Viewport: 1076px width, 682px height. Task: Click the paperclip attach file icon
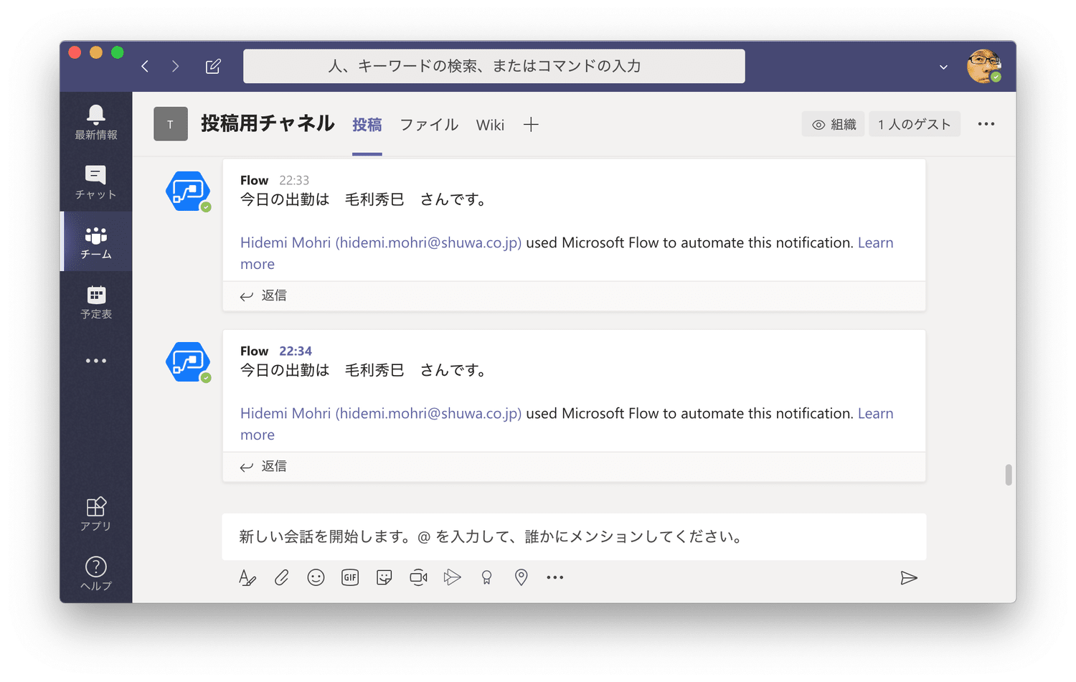click(281, 577)
